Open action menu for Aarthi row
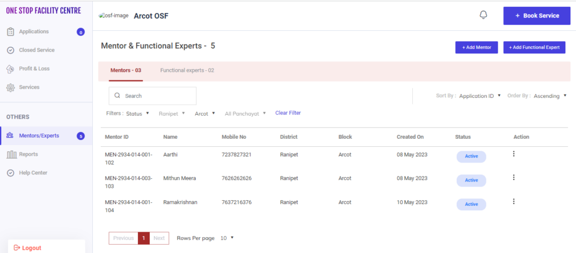 point(514,154)
